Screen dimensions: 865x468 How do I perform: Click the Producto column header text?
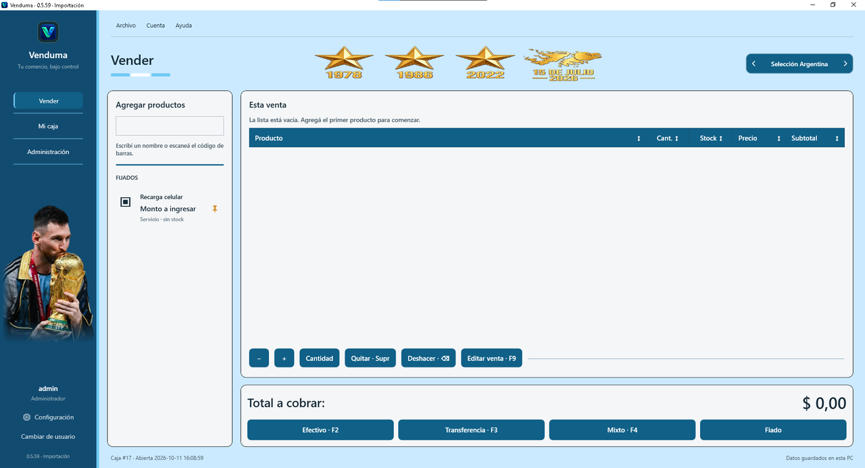tap(269, 138)
